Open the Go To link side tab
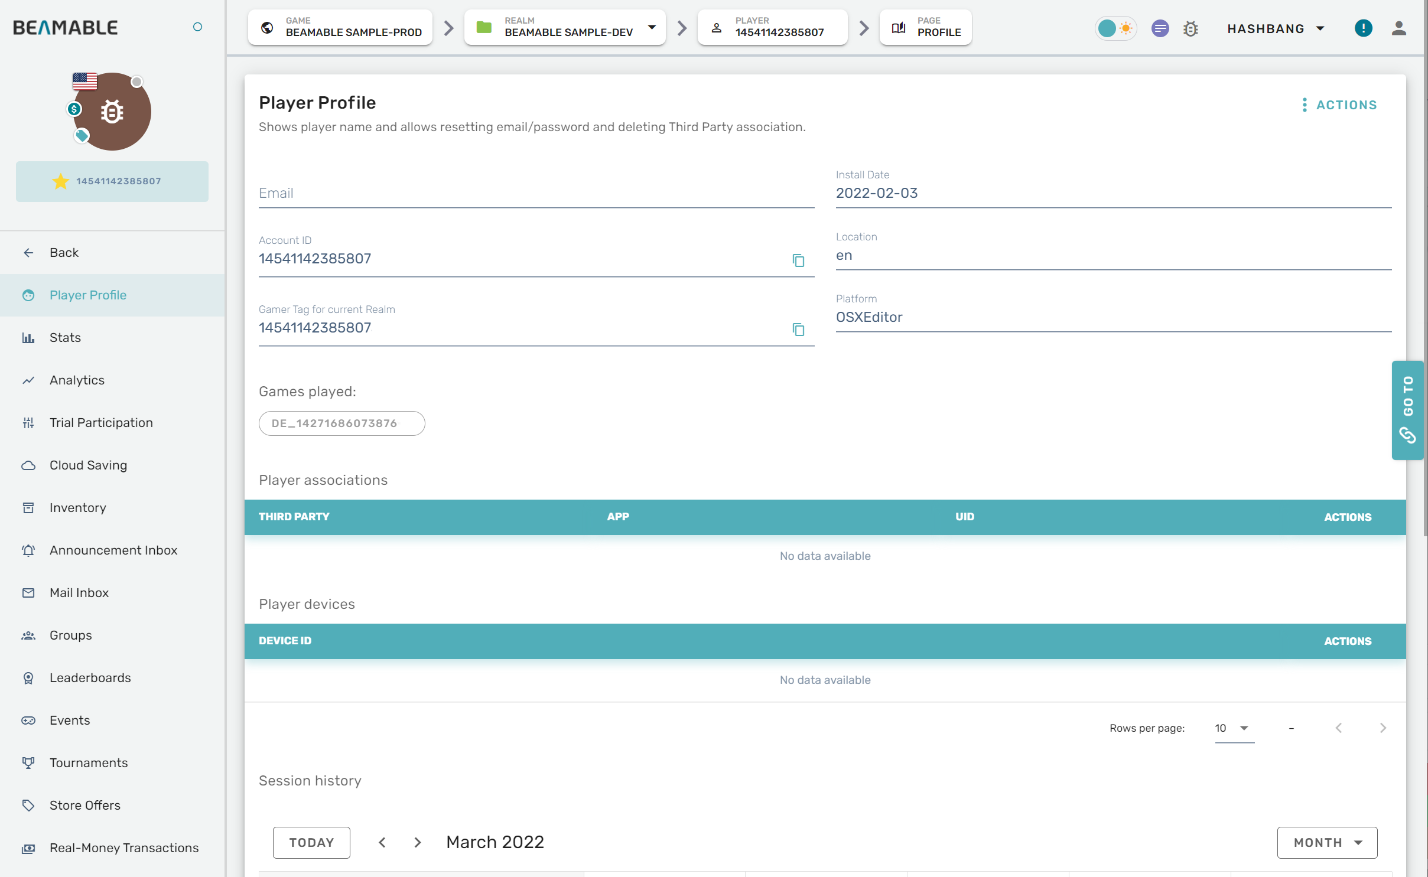1428x877 pixels. click(1408, 410)
